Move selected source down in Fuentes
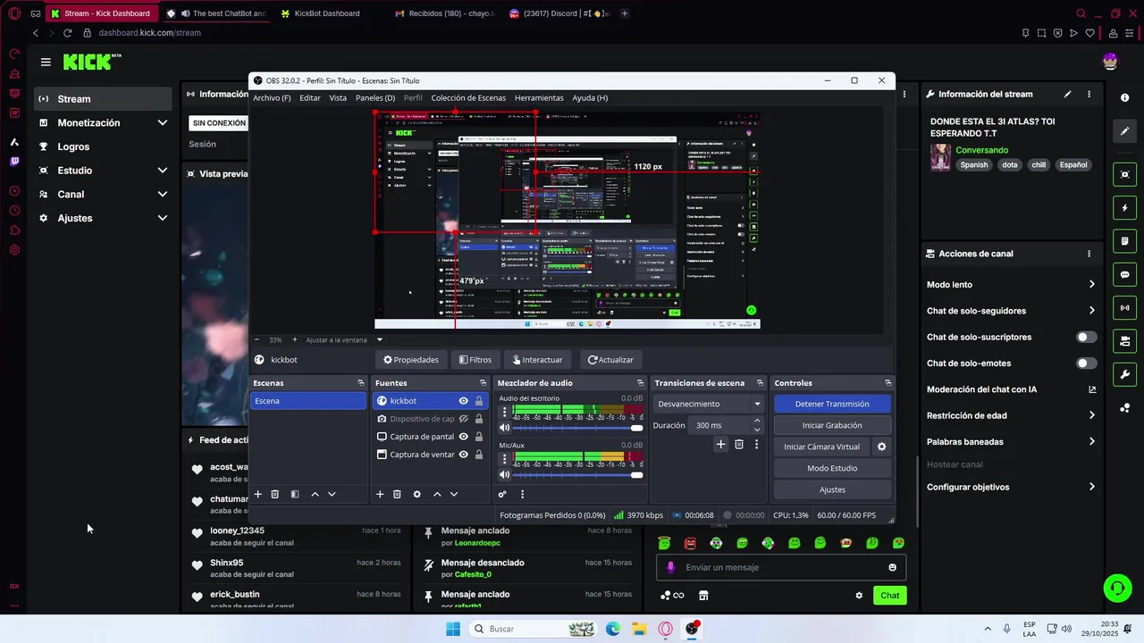This screenshot has width=1144, height=643. [x=454, y=494]
